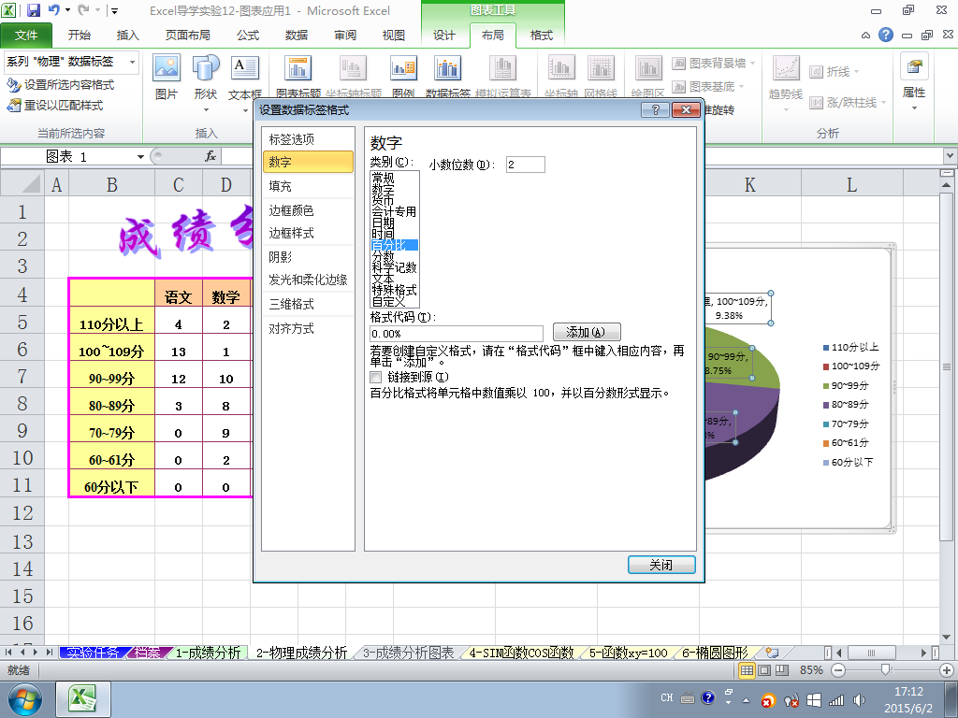The width and height of the screenshot is (958, 718).
Task: Open the Windows Start menu
Action: [24, 699]
